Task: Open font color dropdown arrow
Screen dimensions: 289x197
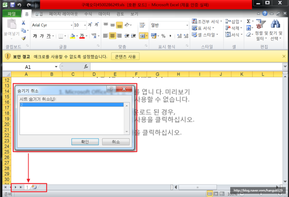Action: pos(86,36)
